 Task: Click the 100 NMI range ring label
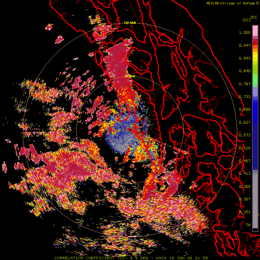point(130,23)
